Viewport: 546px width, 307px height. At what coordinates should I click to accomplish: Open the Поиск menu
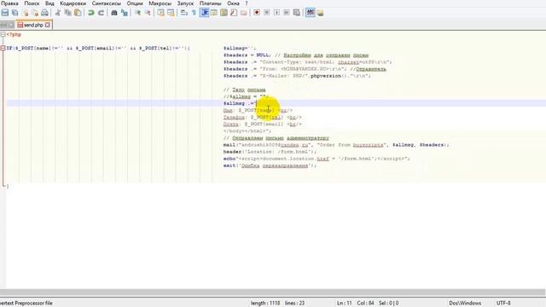(x=32, y=3)
